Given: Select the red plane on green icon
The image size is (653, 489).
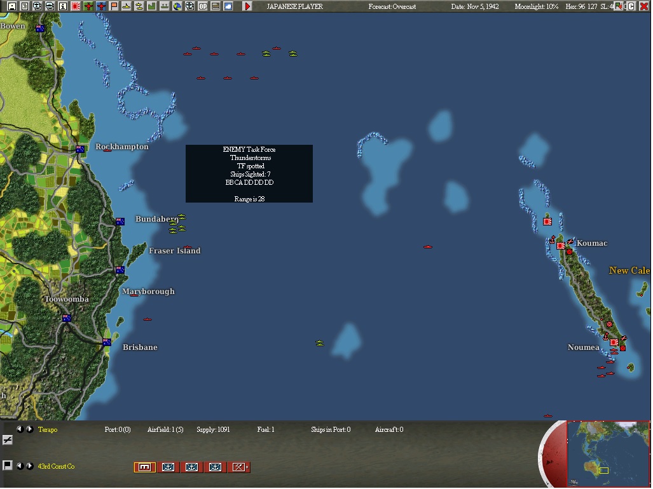Looking at the screenshot, I should [88, 6].
